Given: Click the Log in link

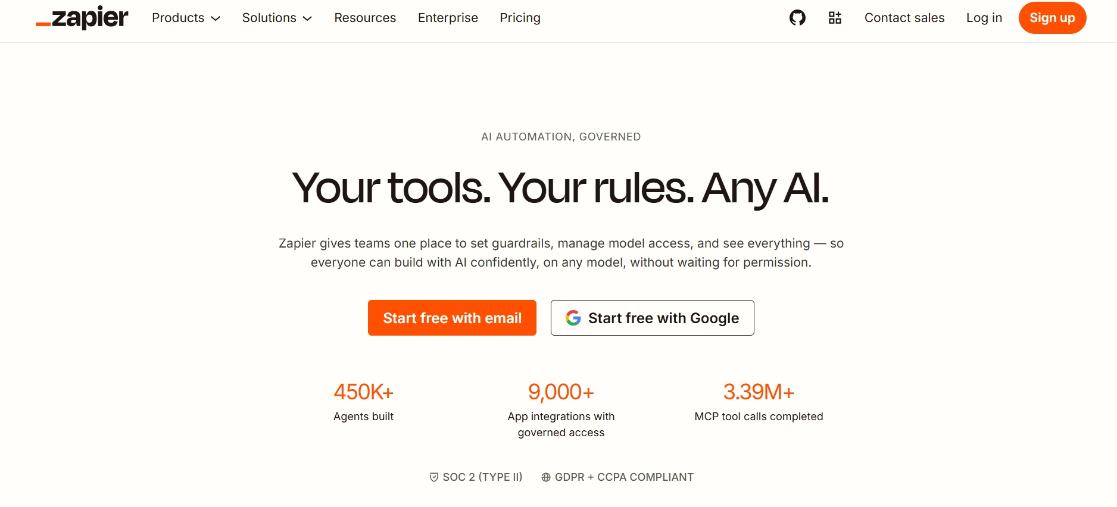Looking at the screenshot, I should [984, 18].
